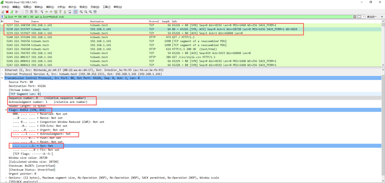
Task: Open the Find Packet magnifier tool
Action: tap(42, 11)
